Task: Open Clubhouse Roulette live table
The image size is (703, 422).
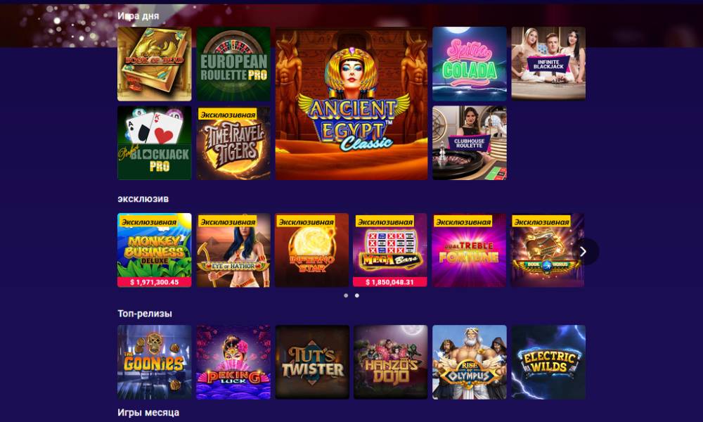Action: (470, 143)
